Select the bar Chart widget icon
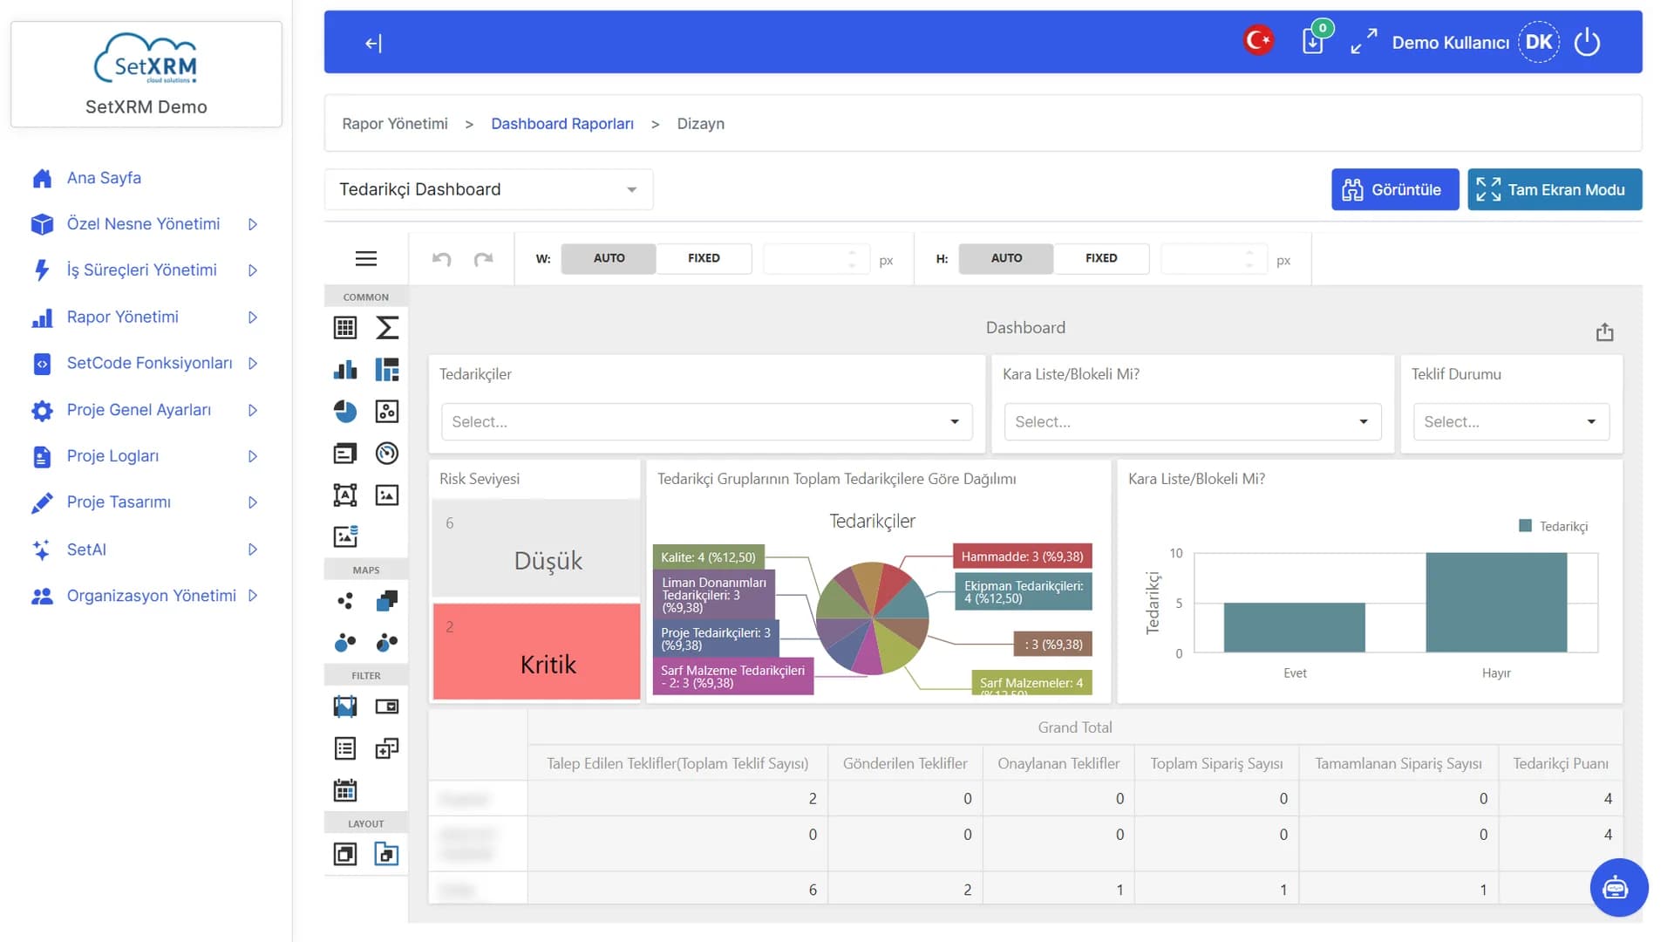Image resolution: width=1674 pixels, height=942 pixels. [x=345, y=370]
